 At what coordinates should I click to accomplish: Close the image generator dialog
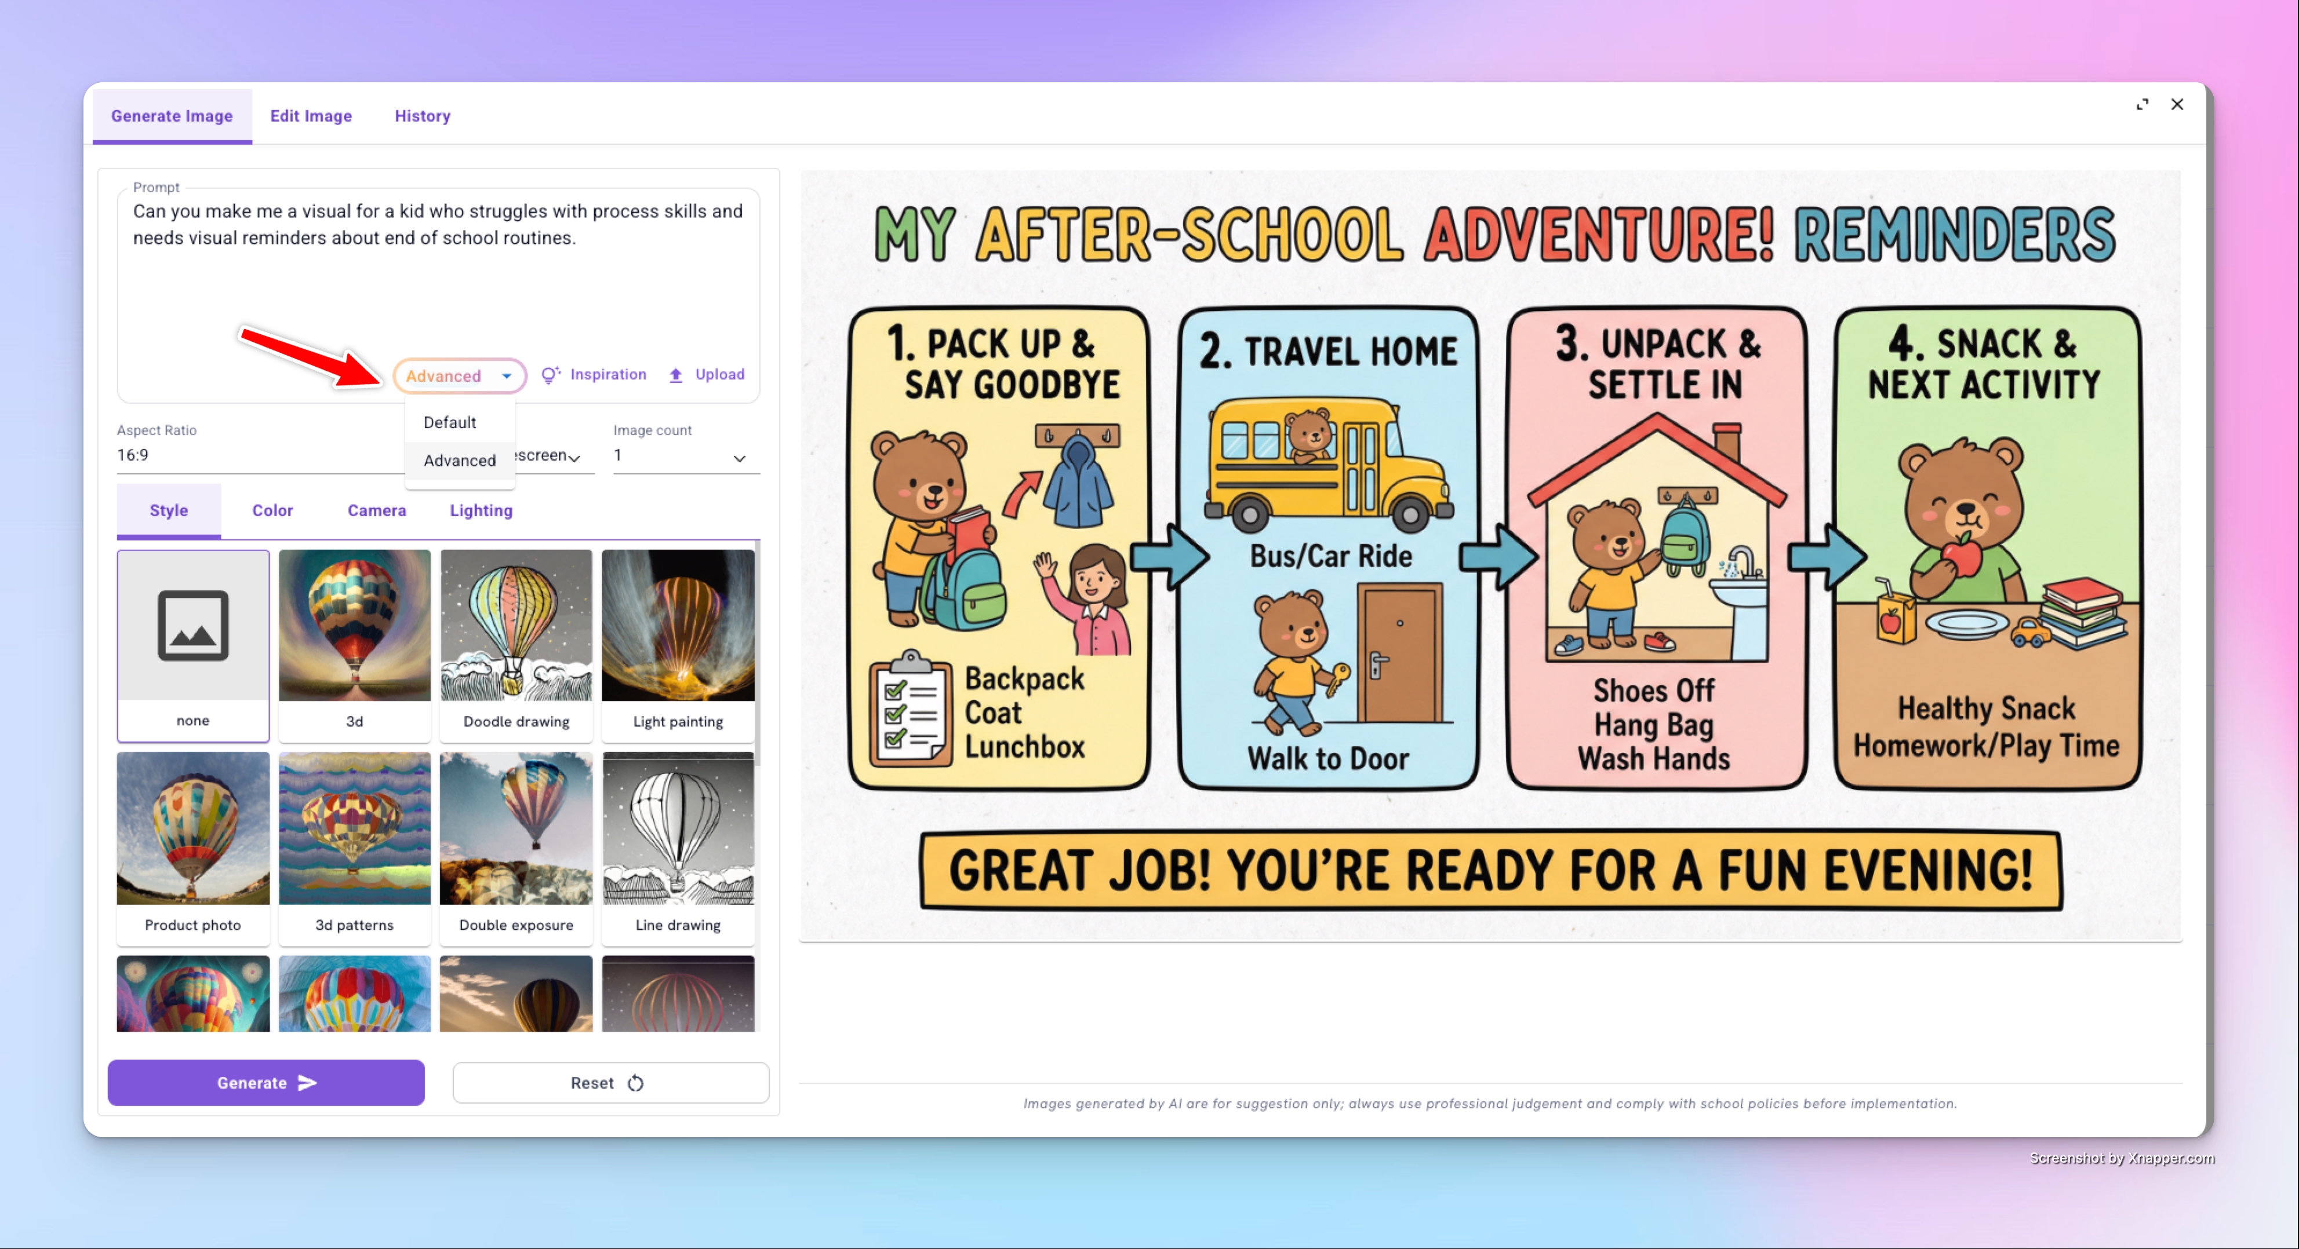2177,104
